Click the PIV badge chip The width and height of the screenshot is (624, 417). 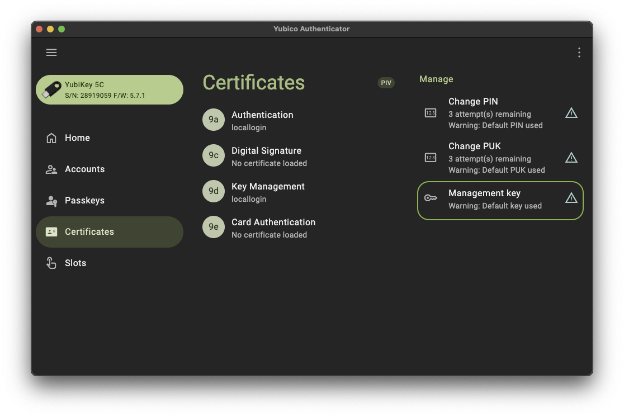386,83
